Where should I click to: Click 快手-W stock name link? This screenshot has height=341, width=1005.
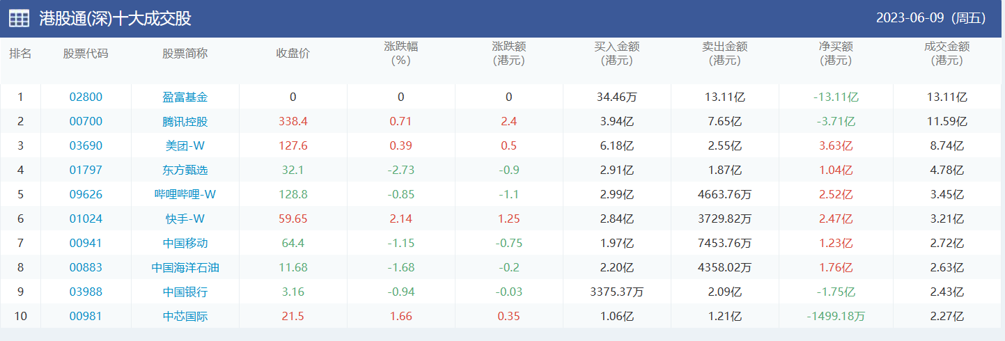185,219
